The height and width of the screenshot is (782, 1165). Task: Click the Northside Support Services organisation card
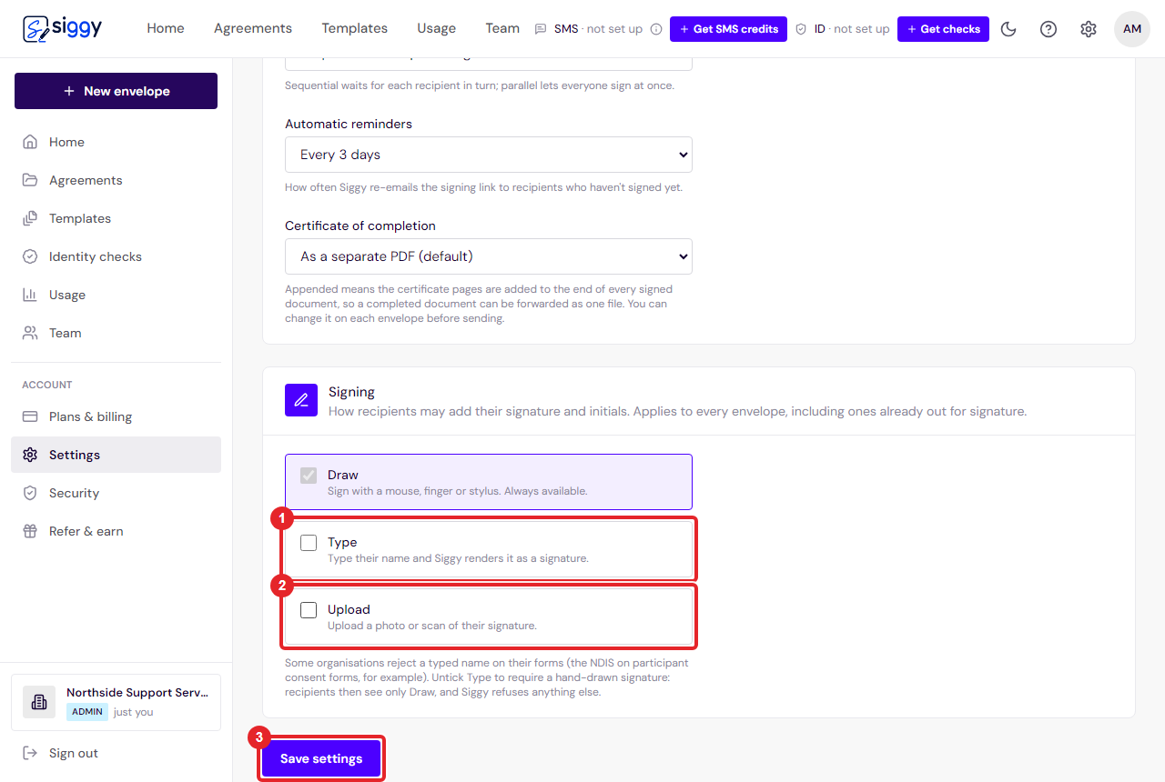point(116,702)
